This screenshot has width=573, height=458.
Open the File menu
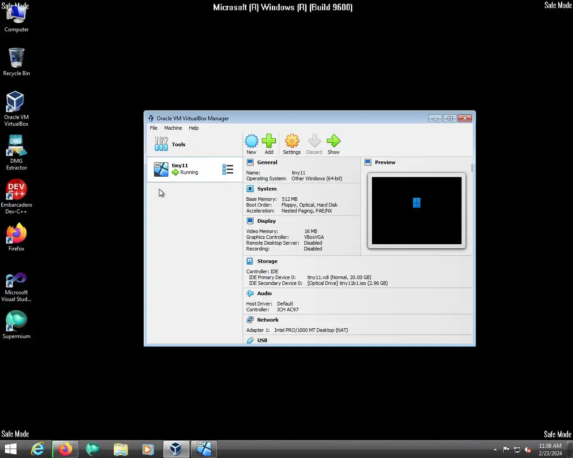point(154,128)
